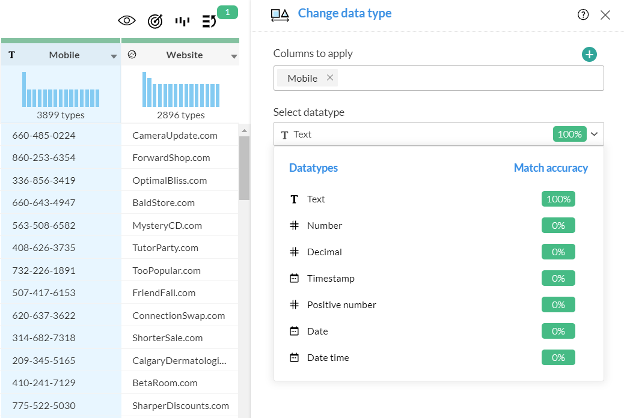Select the Positive number datatype
The image size is (624, 418).
click(x=341, y=305)
